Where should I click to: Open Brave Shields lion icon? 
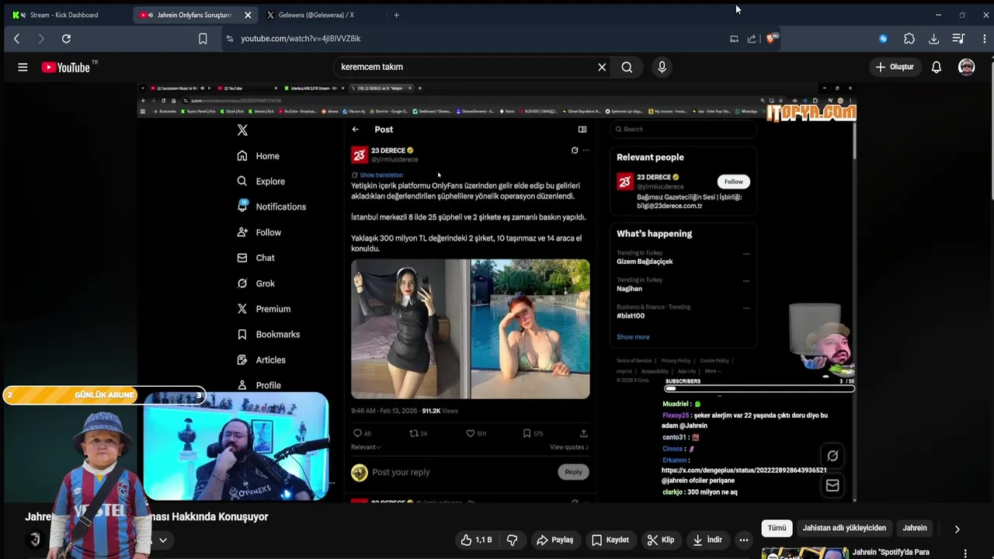pyautogui.click(x=770, y=38)
